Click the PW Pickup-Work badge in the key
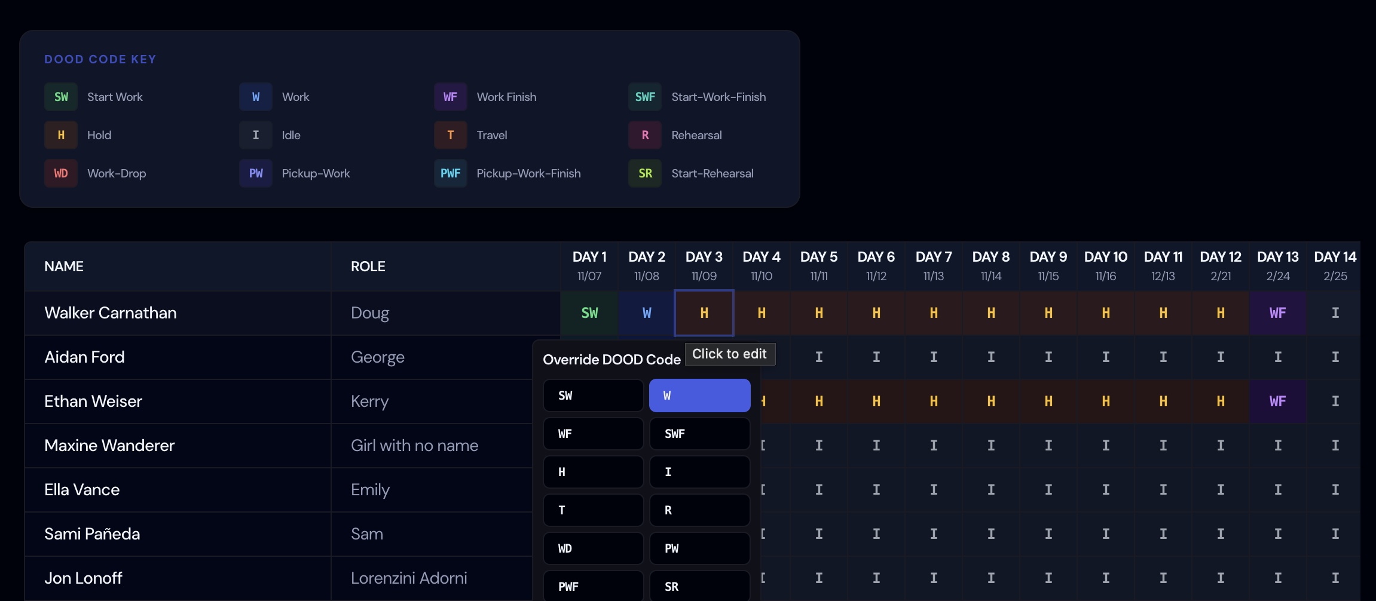The height and width of the screenshot is (601, 1376). pyautogui.click(x=255, y=173)
